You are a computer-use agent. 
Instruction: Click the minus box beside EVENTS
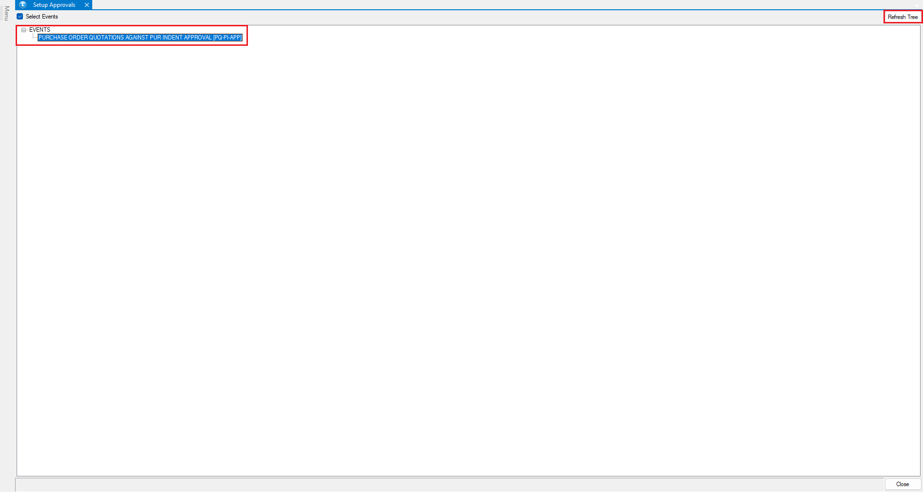(23, 30)
